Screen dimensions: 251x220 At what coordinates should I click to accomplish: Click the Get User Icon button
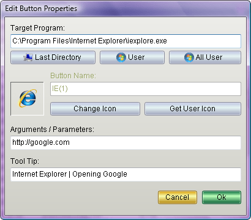193,109
